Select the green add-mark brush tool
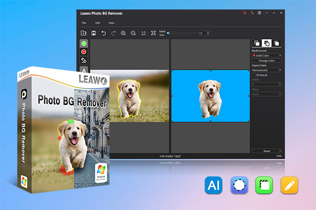 (x=84, y=44)
